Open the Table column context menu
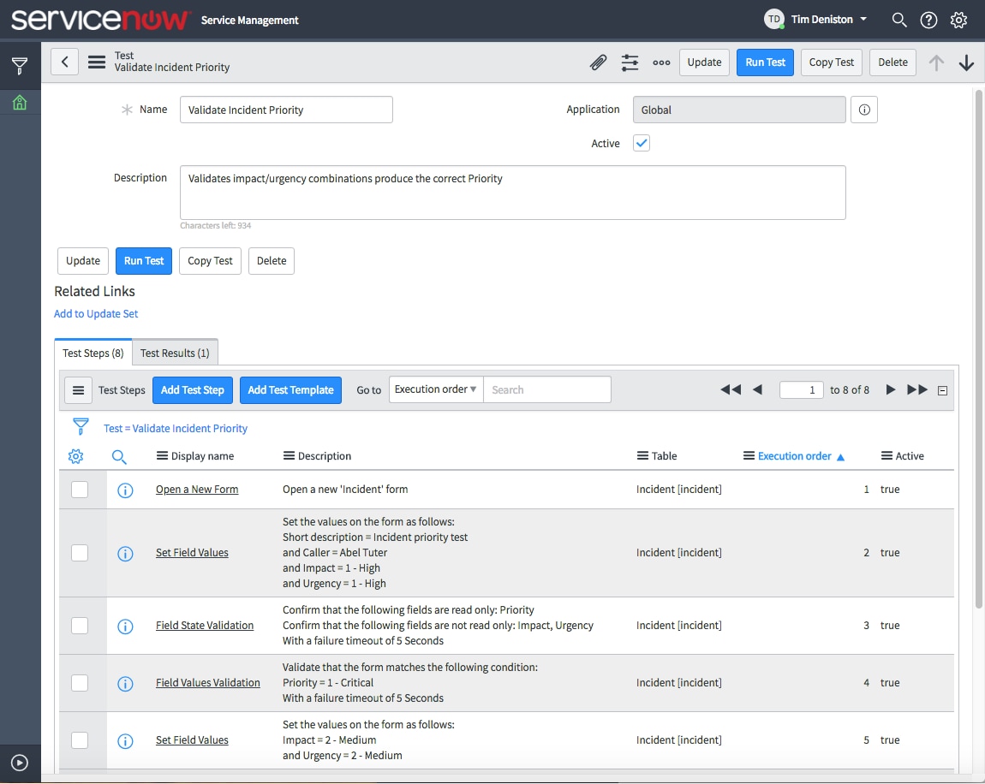Image resolution: width=985 pixels, height=784 pixels. click(642, 456)
